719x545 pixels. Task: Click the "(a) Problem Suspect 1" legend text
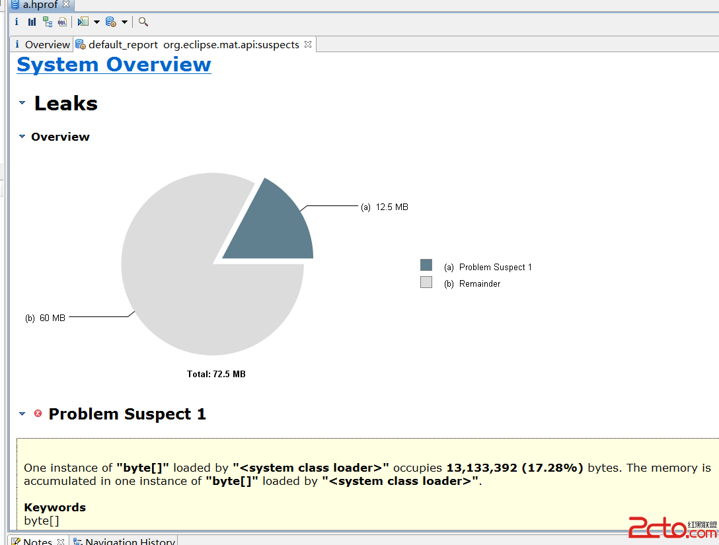pos(488,268)
